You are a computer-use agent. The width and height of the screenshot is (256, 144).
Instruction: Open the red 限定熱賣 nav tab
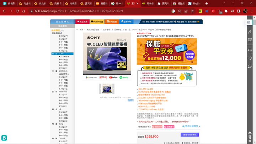click(82, 22)
